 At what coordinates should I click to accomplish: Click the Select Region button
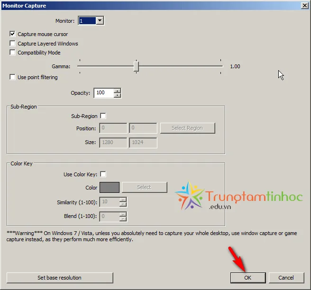click(x=187, y=128)
